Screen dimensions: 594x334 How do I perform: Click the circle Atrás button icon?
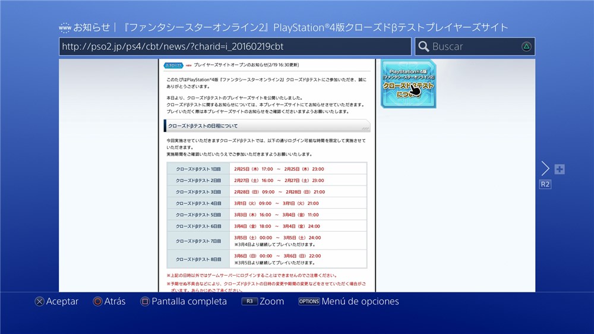click(x=98, y=301)
